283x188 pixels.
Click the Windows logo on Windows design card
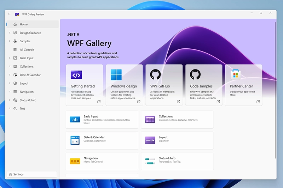pyautogui.click(x=116, y=75)
